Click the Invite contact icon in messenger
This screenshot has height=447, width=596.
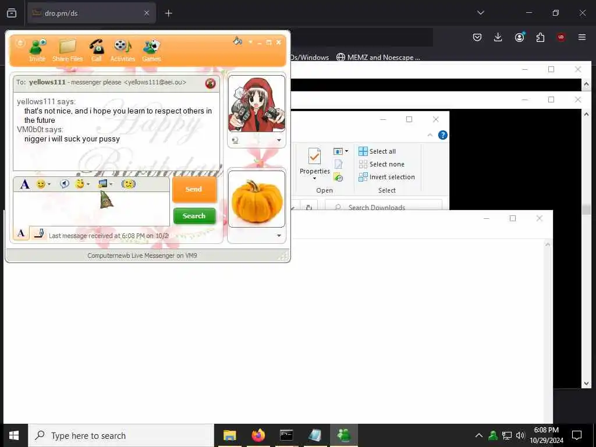tap(37, 50)
